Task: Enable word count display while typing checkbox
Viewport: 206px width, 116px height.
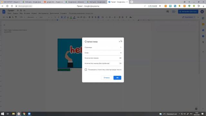Action: coord(86,70)
